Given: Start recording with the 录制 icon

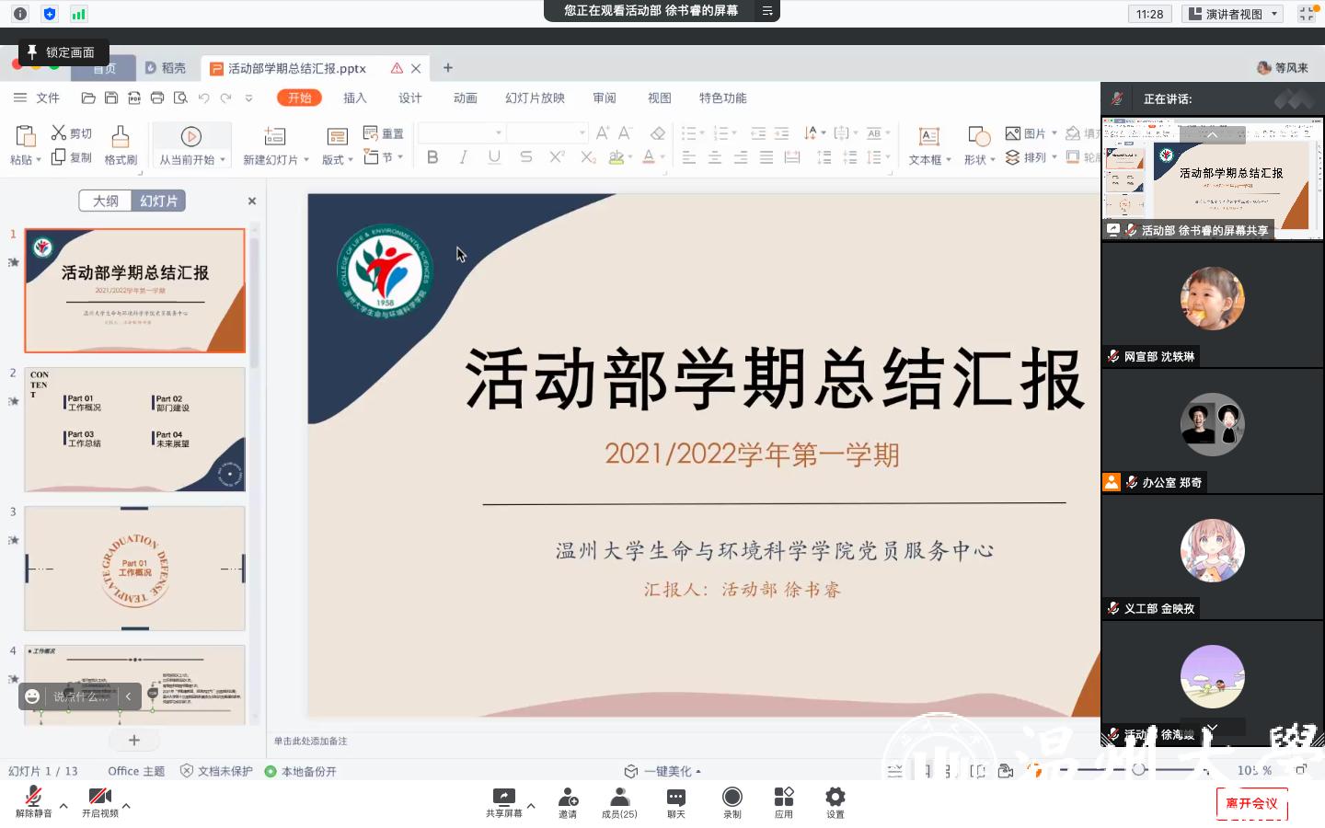Looking at the screenshot, I should pyautogui.click(x=732, y=798).
